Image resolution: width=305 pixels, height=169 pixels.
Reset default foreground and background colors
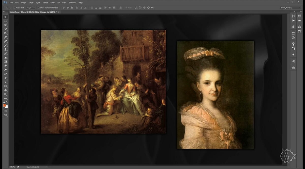click(x=4, y=102)
